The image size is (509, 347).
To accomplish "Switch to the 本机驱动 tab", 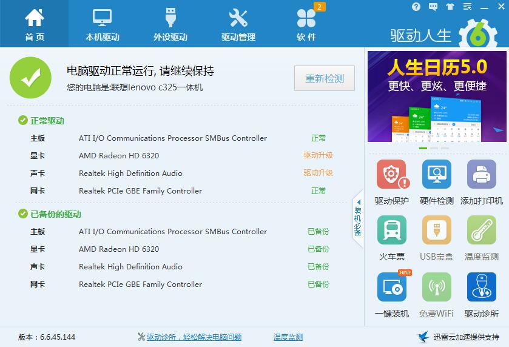I will click(x=103, y=24).
